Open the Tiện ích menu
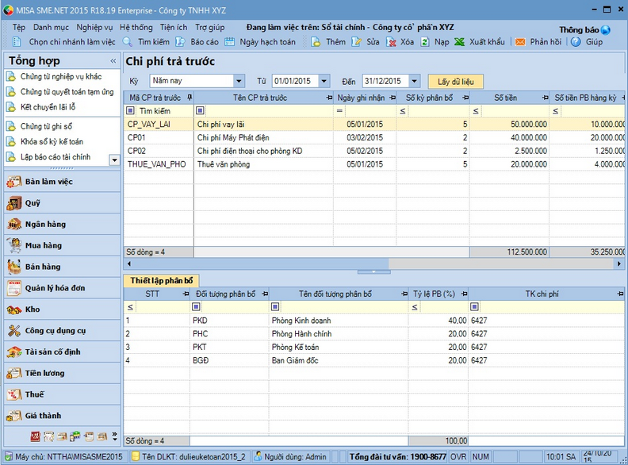The width and height of the screenshot is (628, 465). coord(174,27)
